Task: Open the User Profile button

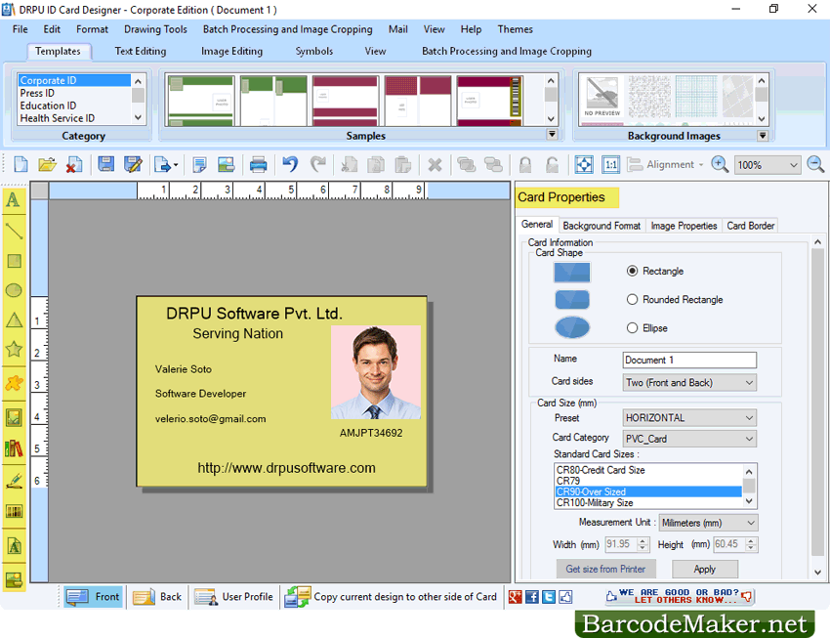Action: [x=234, y=597]
